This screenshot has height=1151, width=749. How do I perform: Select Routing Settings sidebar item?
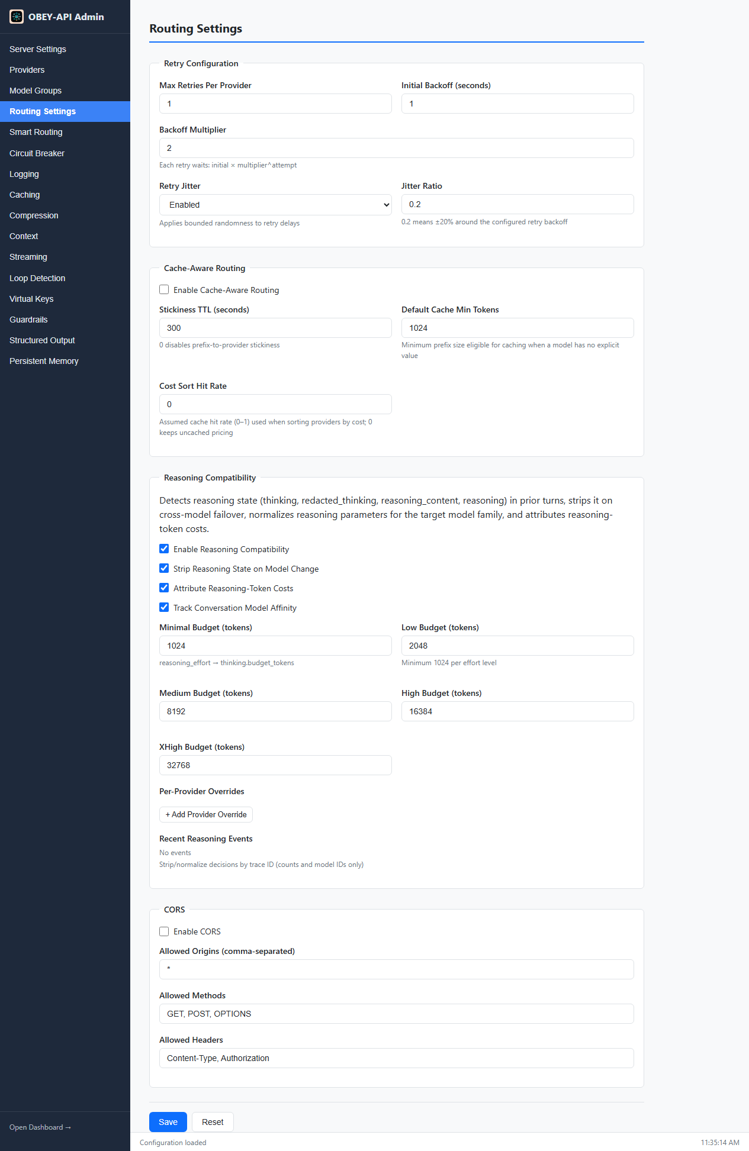click(x=65, y=111)
